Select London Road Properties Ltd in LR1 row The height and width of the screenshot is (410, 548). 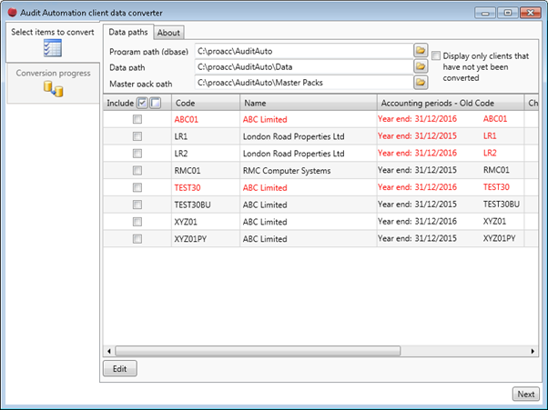293,136
